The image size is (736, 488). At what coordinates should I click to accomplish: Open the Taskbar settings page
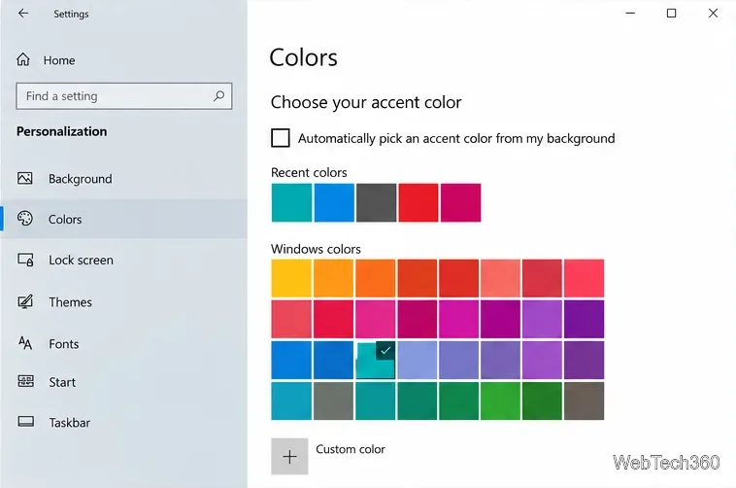(123, 422)
